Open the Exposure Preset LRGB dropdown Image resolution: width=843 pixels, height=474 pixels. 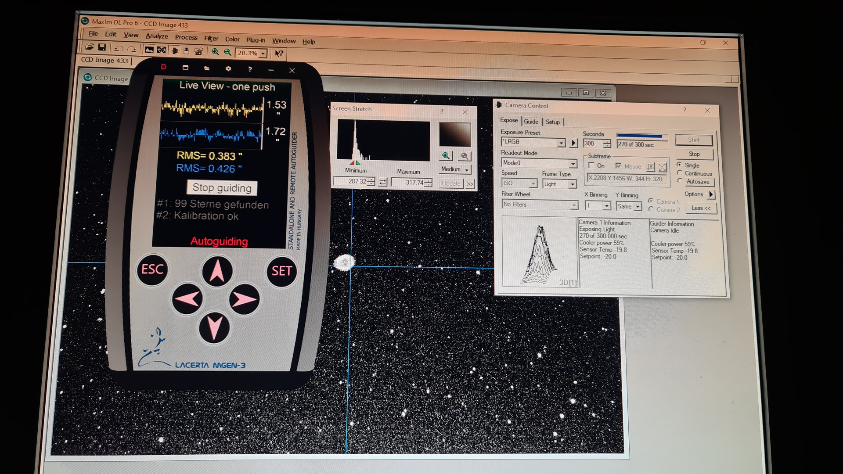pyautogui.click(x=561, y=143)
